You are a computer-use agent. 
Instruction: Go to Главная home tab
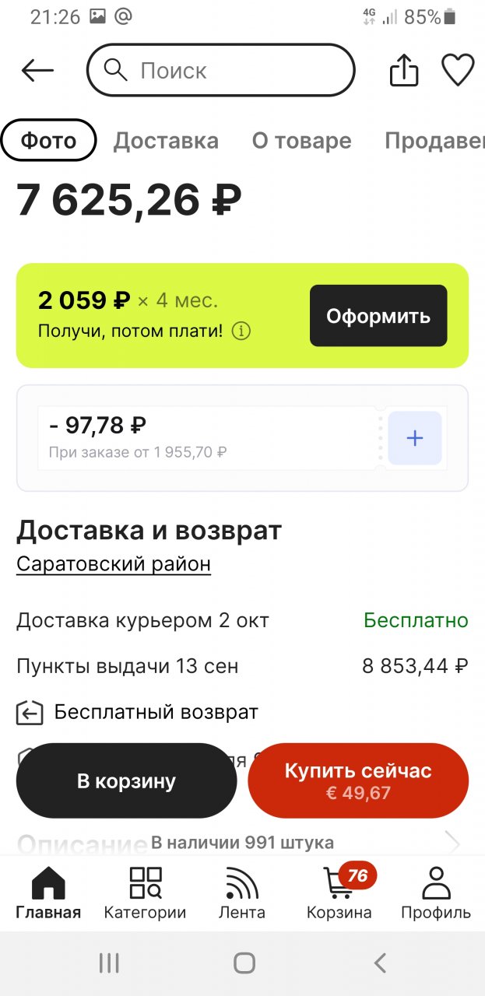tap(48, 893)
